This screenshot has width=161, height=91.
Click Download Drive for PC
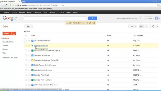pos(10,58)
